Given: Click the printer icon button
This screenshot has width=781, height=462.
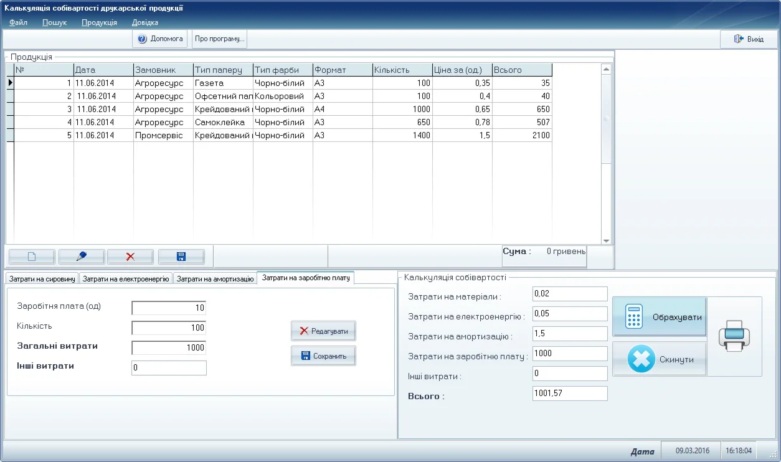Looking at the screenshot, I should pyautogui.click(x=734, y=336).
